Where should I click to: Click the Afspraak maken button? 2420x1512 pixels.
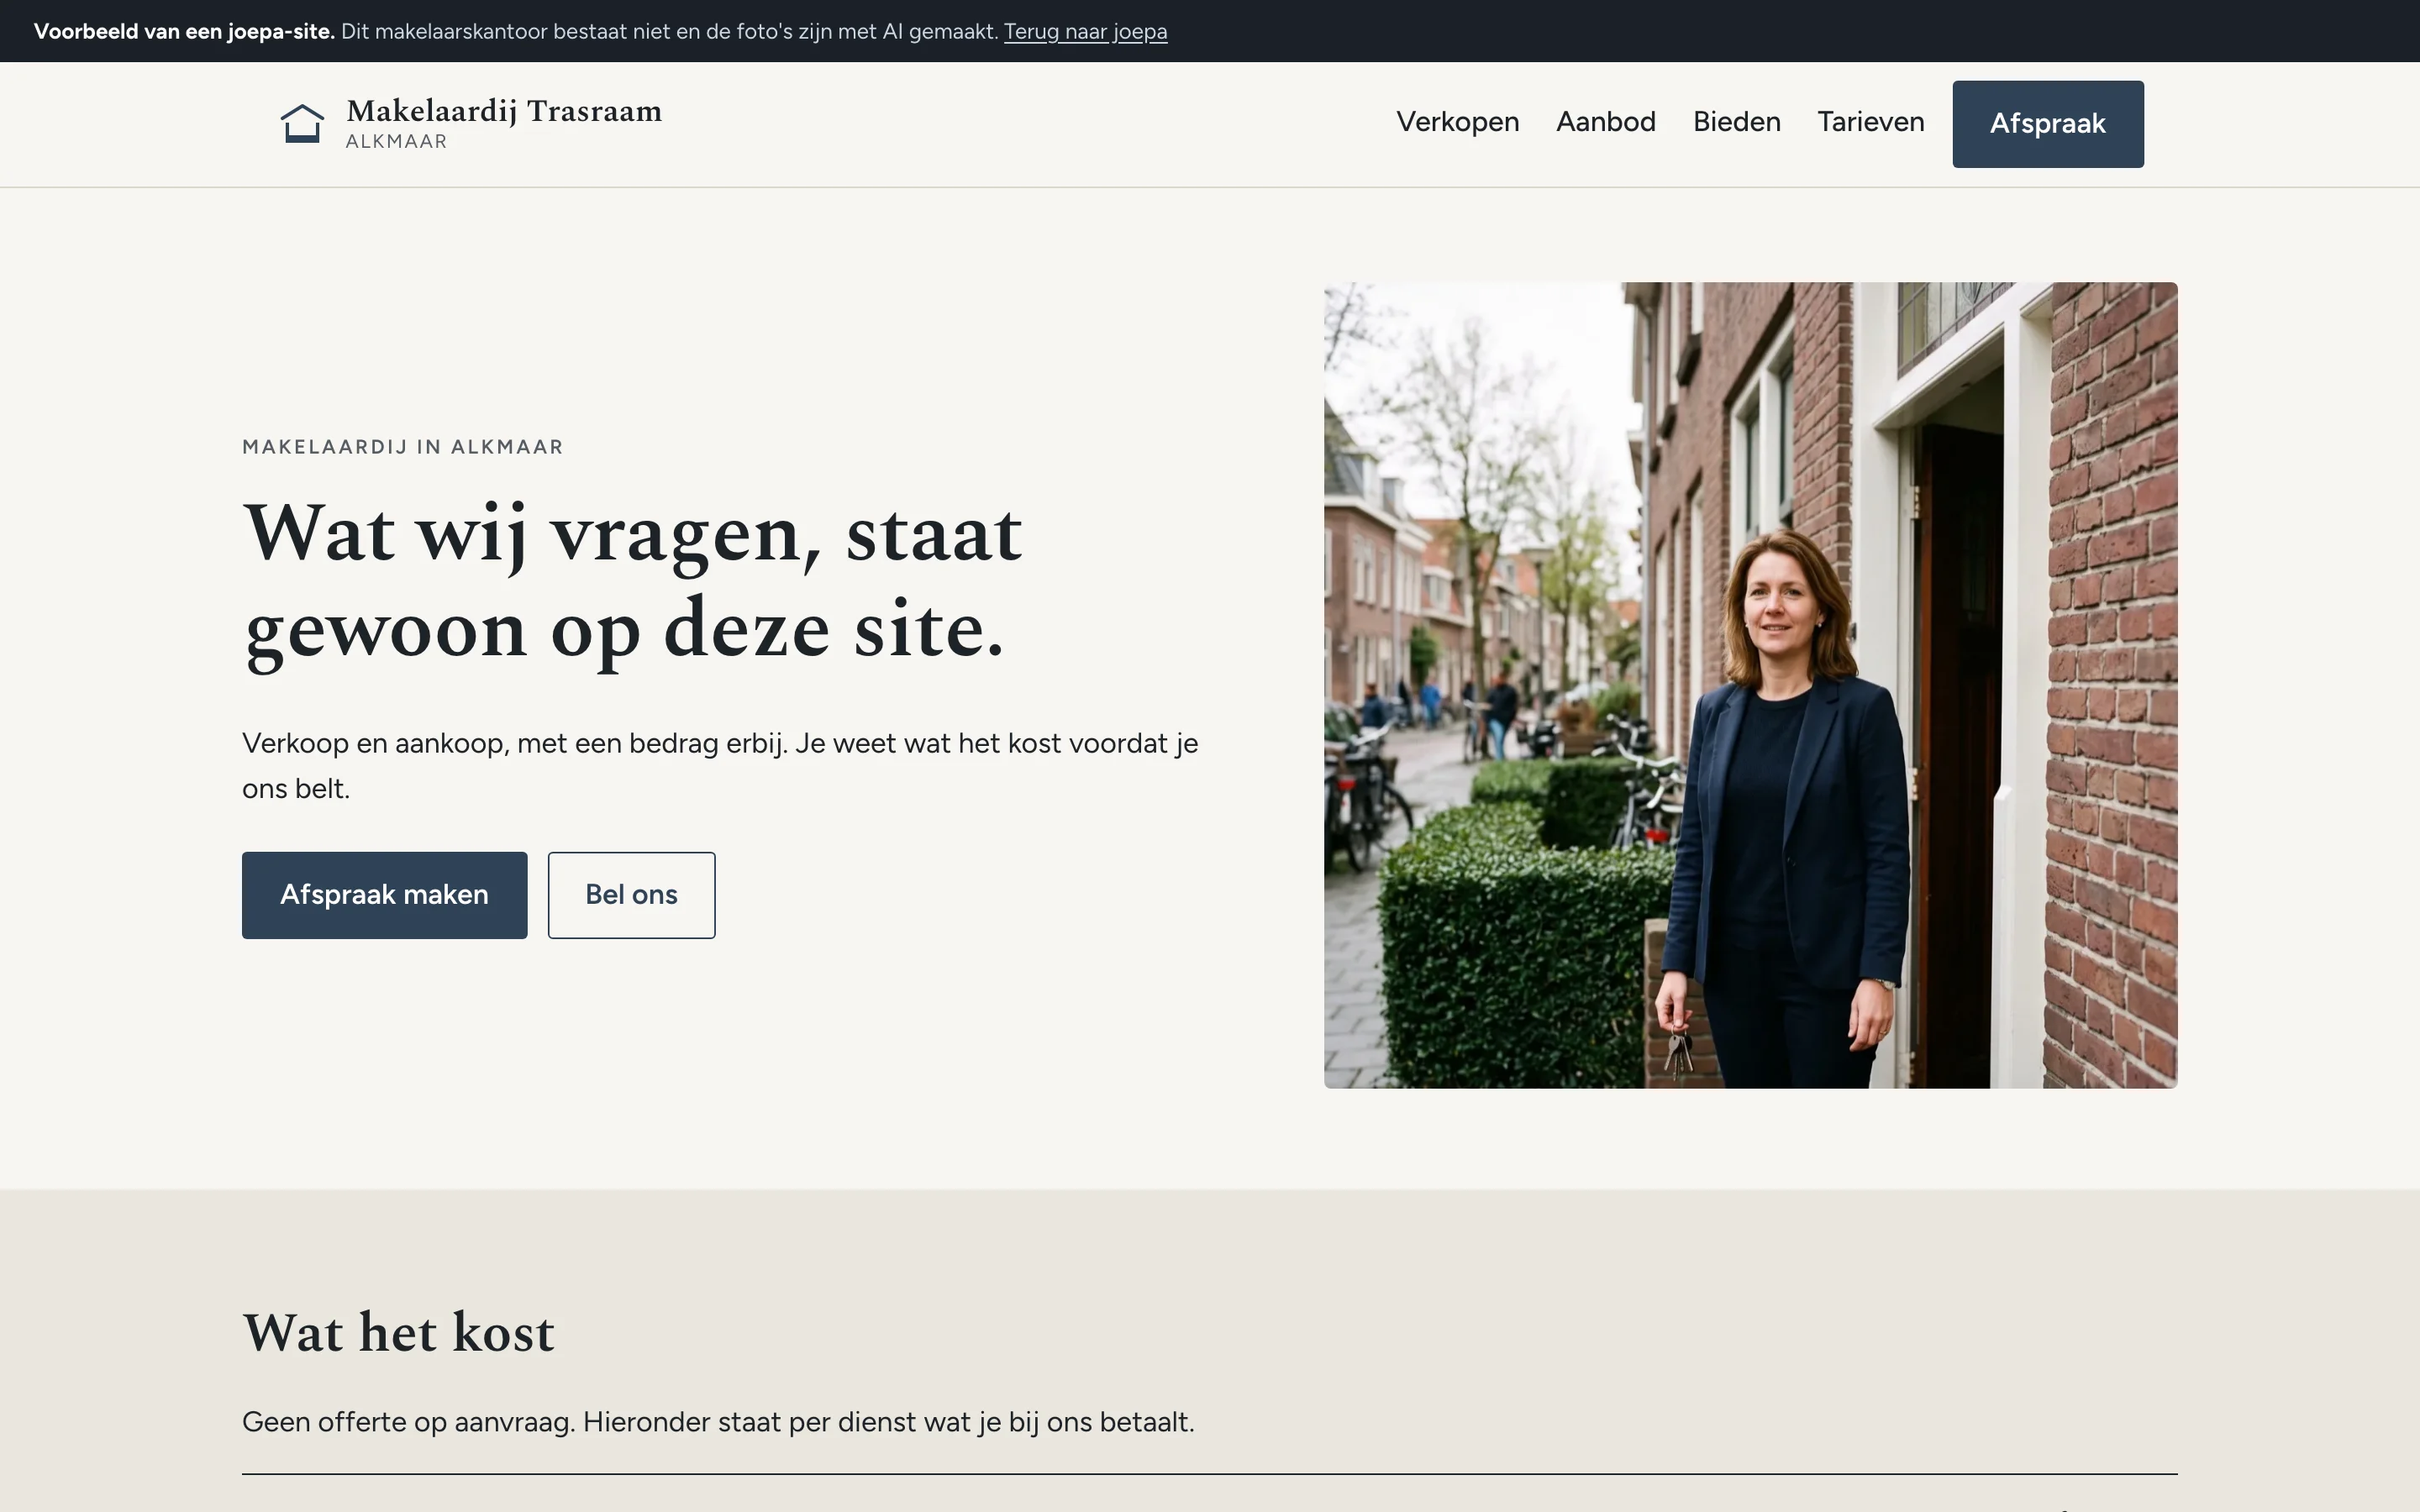[x=384, y=895]
